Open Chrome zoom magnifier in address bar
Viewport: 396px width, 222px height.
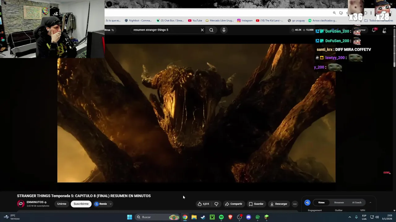334,13
